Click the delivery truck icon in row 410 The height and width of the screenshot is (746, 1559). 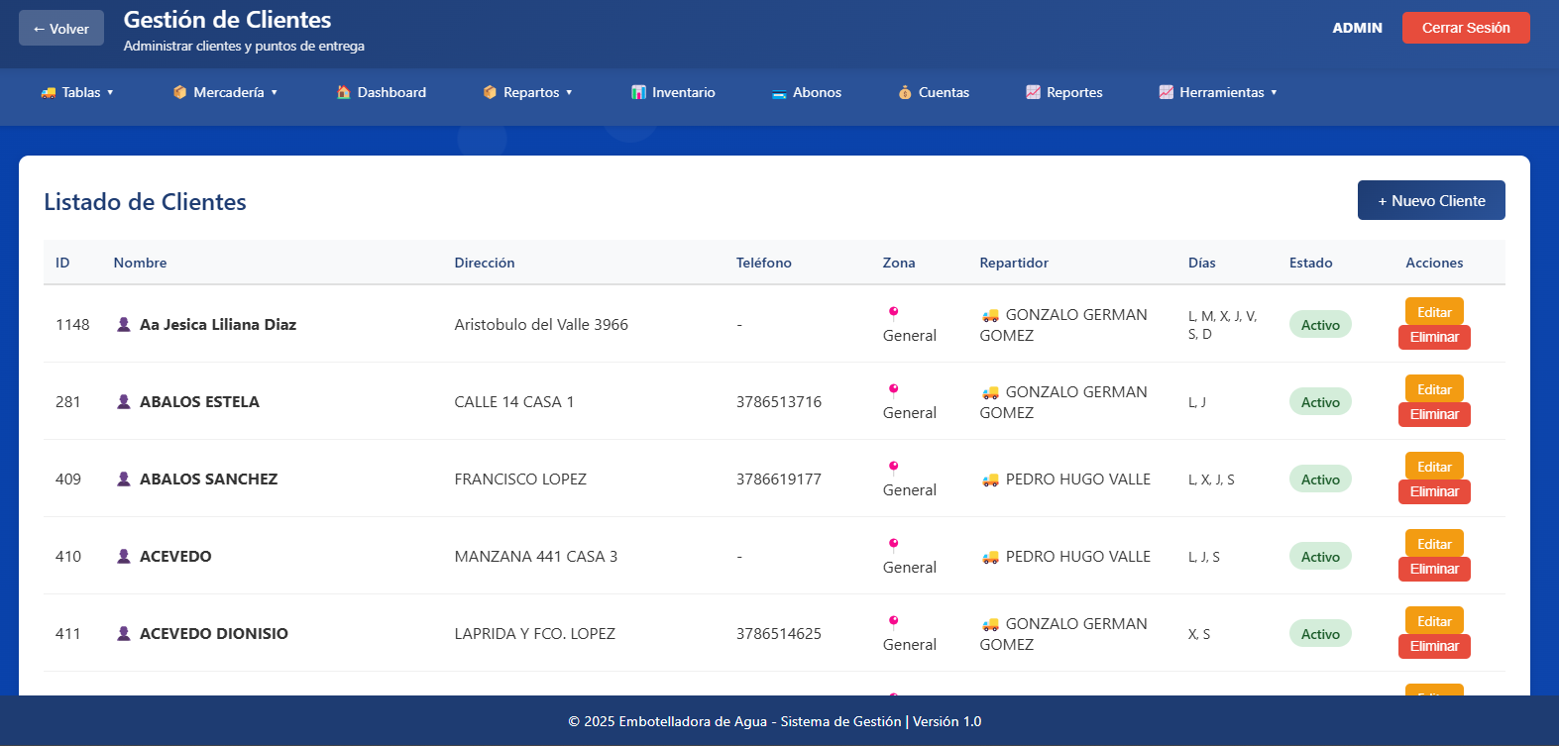click(x=990, y=557)
